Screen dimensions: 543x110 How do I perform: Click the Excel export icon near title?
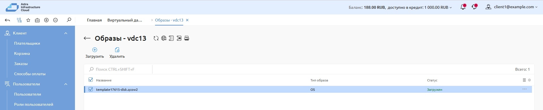tap(179, 38)
